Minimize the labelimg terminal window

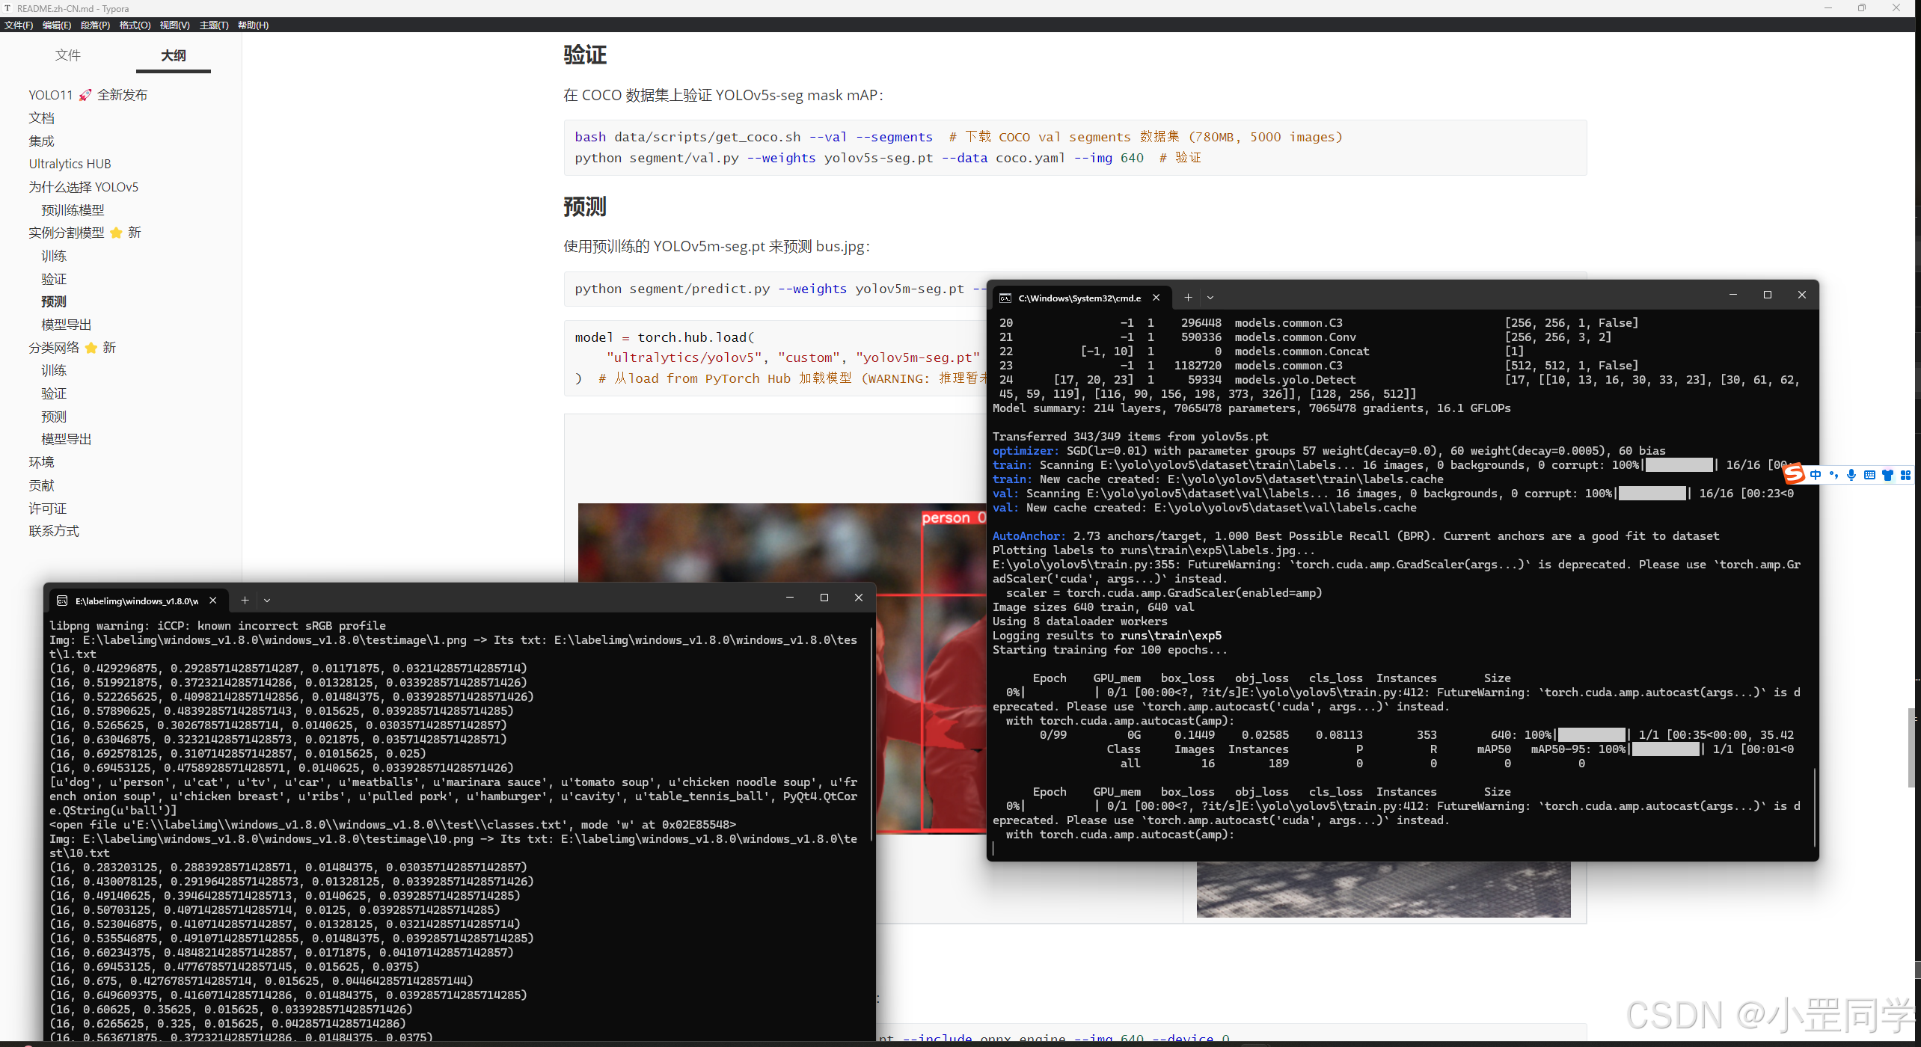(x=789, y=598)
